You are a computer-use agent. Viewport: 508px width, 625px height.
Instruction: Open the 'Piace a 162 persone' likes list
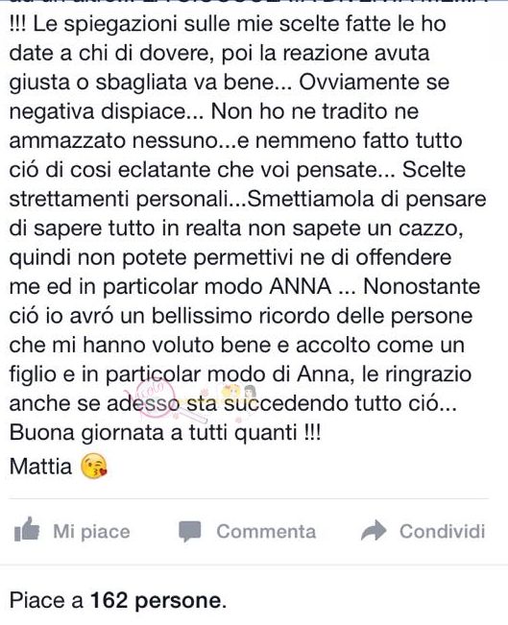[x=117, y=601]
